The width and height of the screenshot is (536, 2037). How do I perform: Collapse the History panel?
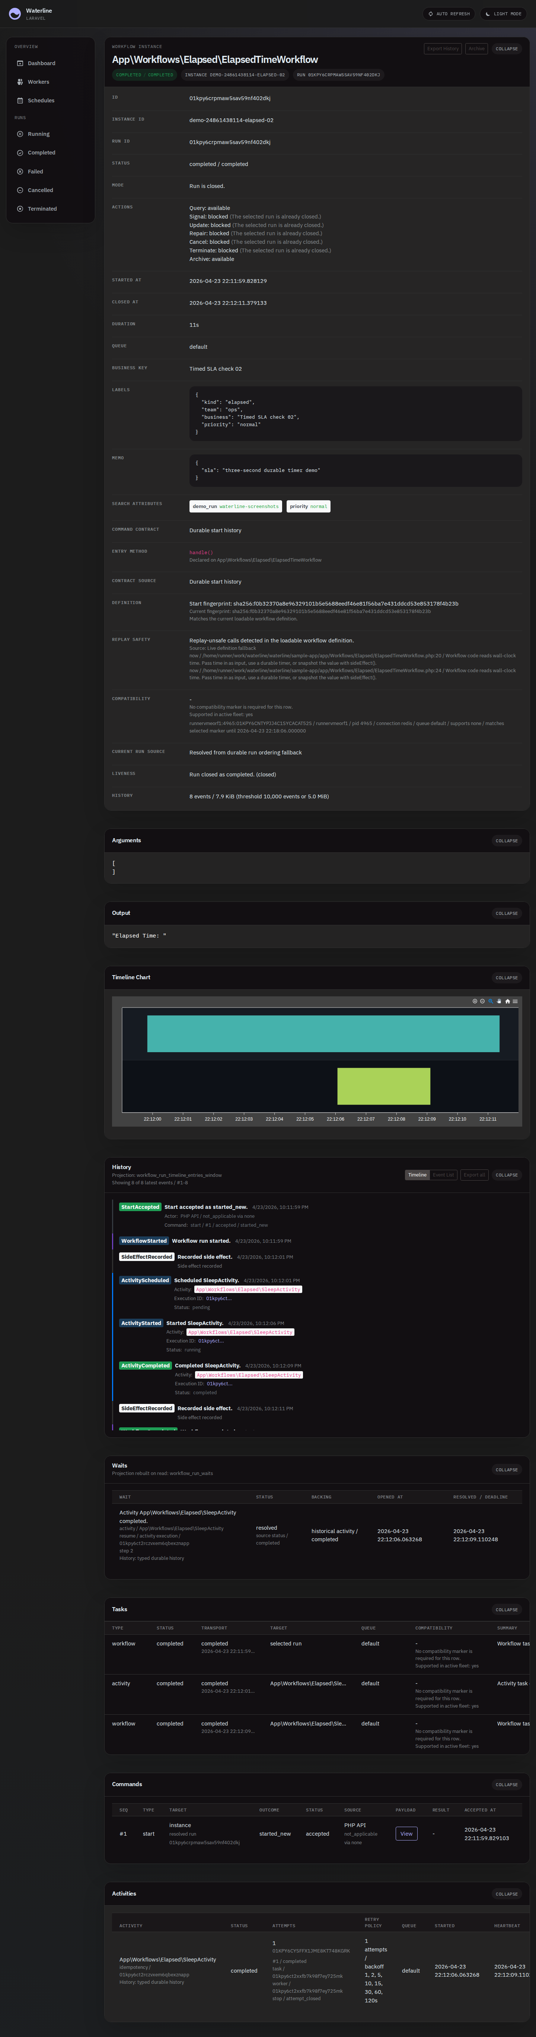(x=507, y=1175)
